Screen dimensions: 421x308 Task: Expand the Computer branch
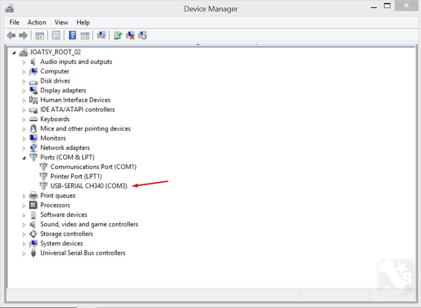(x=24, y=72)
